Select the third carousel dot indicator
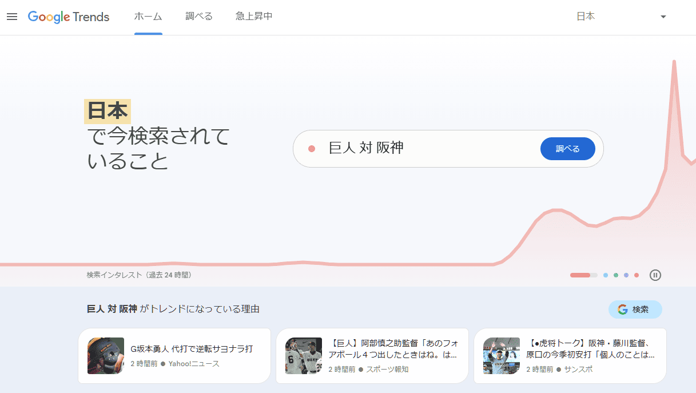The height and width of the screenshot is (393, 696). point(616,275)
